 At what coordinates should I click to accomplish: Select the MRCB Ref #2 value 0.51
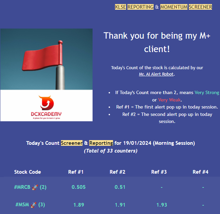click(120, 187)
